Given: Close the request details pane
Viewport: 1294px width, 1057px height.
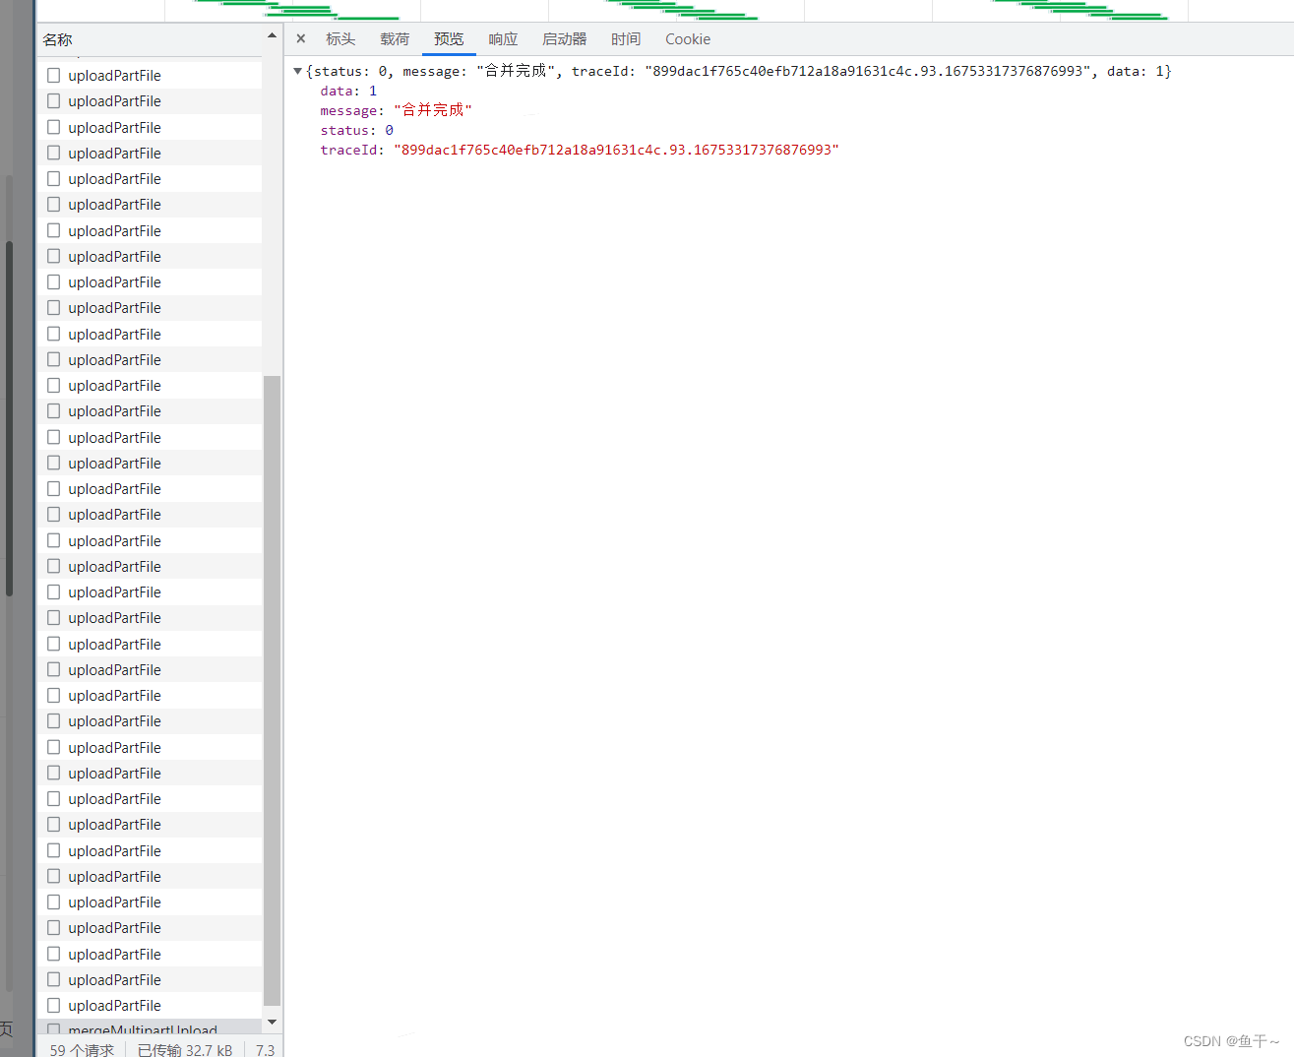Looking at the screenshot, I should (x=301, y=39).
